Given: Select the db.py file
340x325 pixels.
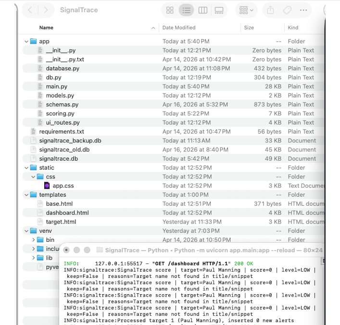Looking at the screenshot, I should pos(173,77).
